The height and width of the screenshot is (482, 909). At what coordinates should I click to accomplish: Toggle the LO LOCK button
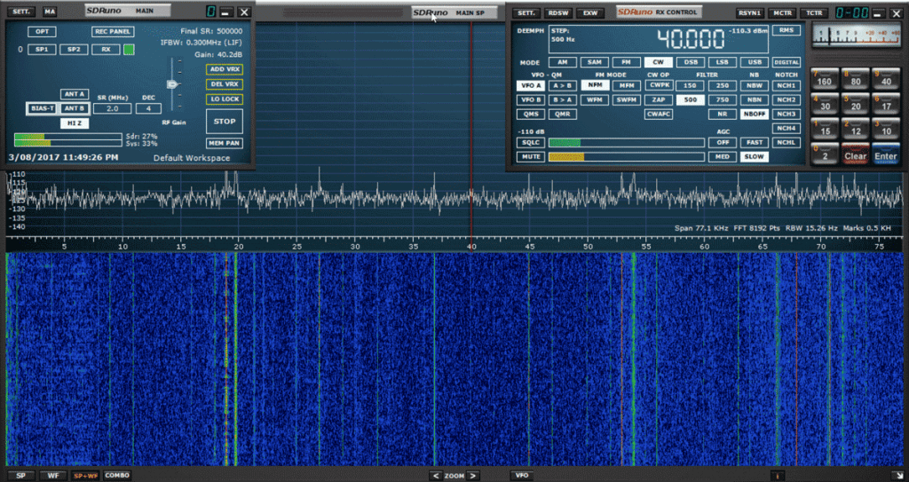point(223,99)
